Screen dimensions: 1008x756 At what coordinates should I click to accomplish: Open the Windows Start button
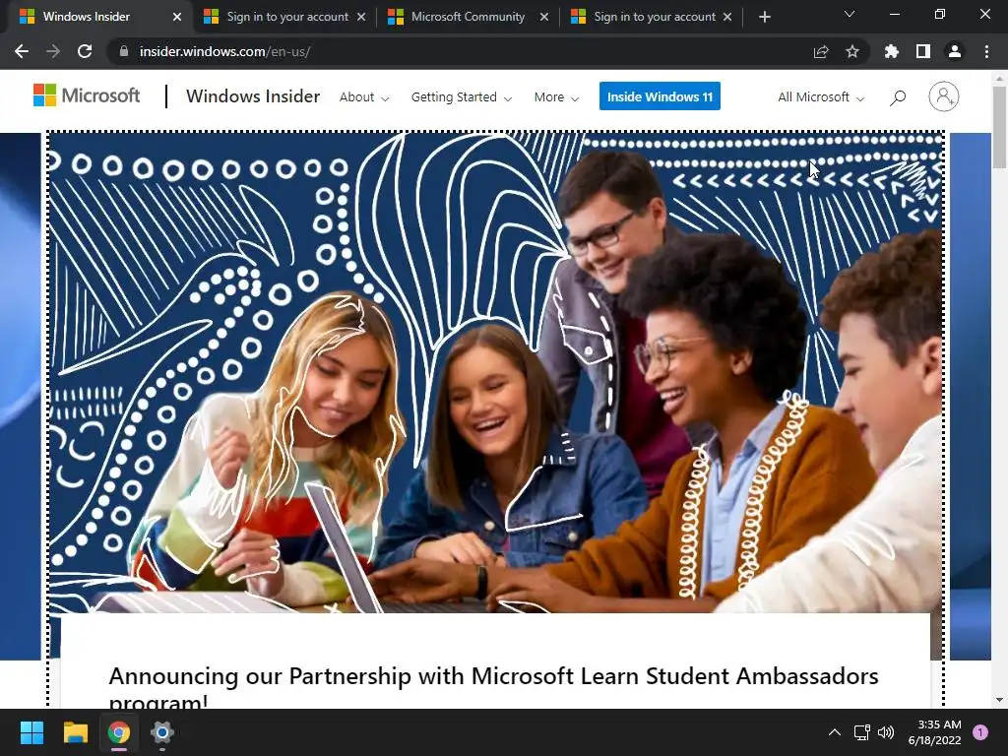click(31, 732)
